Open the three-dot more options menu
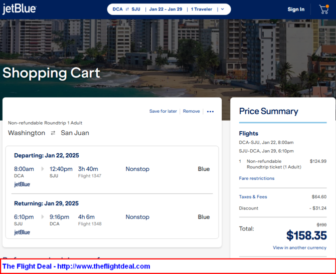 (x=210, y=112)
